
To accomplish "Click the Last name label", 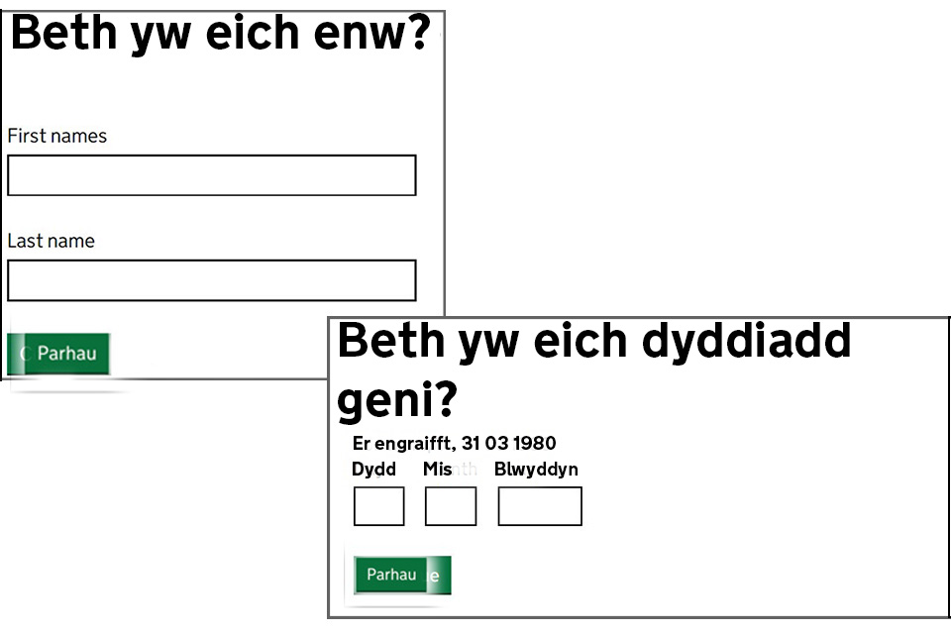I will pos(51,241).
